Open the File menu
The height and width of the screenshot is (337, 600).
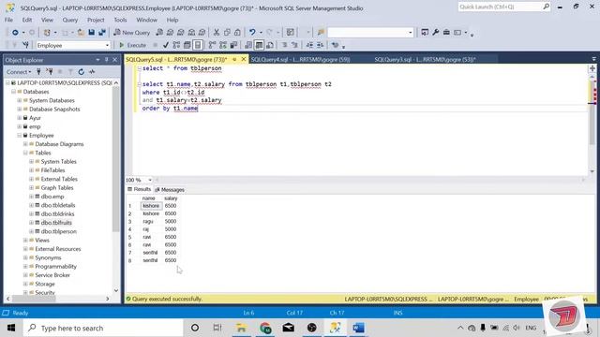pyautogui.click(x=8, y=20)
